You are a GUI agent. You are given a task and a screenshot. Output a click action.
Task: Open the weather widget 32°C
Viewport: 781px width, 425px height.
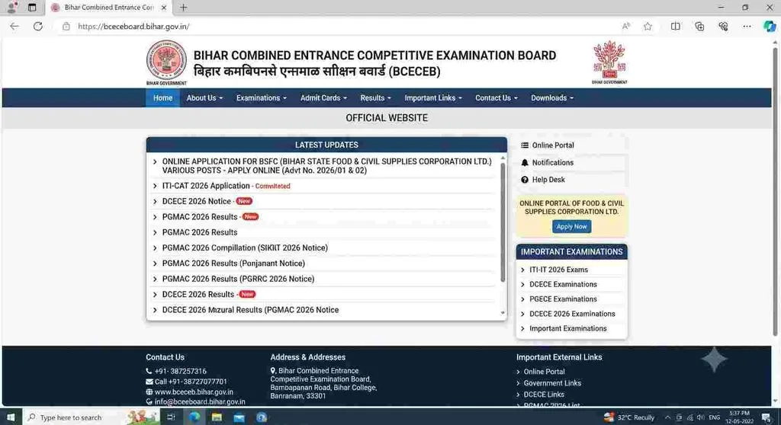(629, 417)
